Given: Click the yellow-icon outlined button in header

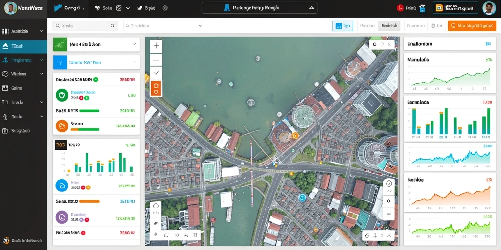Looking at the screenshot, I should [455, 8].
